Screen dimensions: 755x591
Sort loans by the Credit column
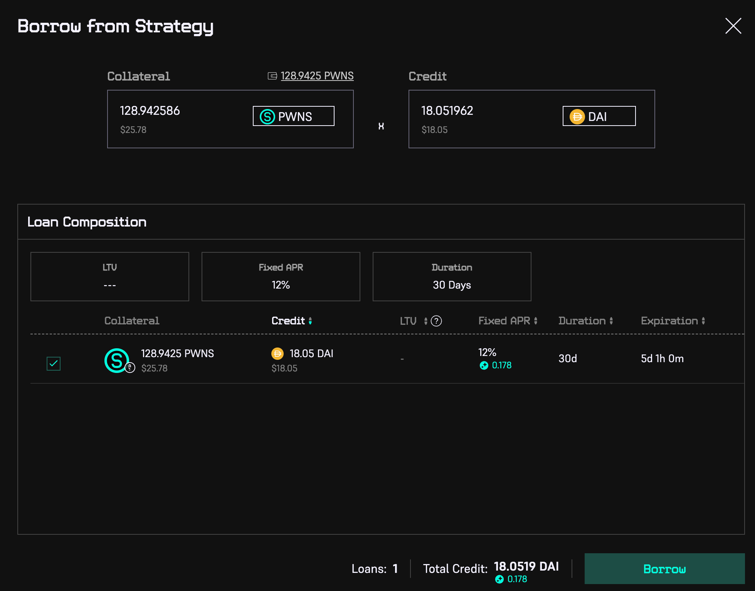(291, 321)
